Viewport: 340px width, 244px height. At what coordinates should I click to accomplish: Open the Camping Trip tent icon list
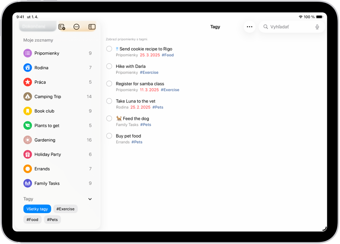tap(28, 97)
